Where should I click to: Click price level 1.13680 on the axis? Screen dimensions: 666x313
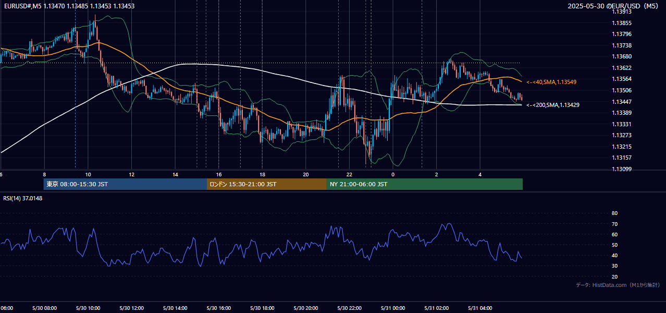point(622,57)
